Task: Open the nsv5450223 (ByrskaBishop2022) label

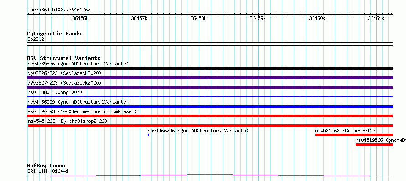Action: point(68,121)
